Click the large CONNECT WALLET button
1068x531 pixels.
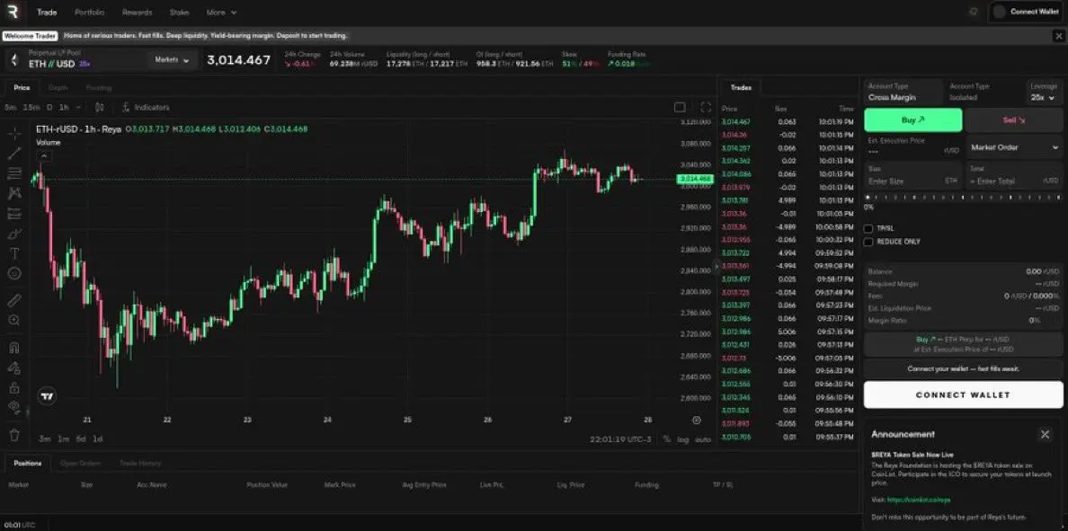pyautogui.click(x=963, y=394)
